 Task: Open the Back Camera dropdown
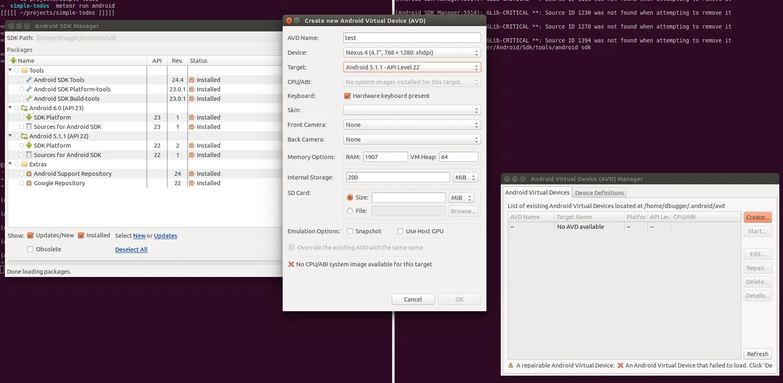412,139
